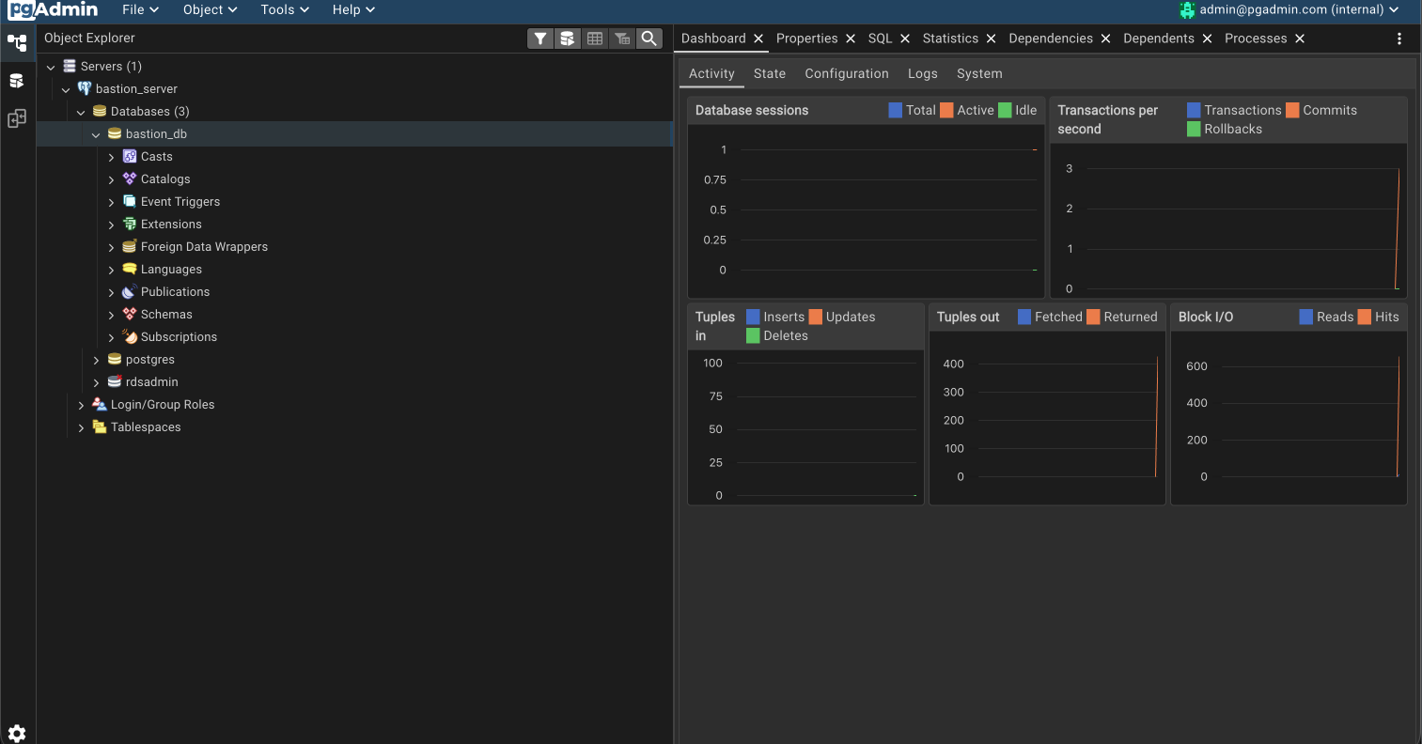Click the Event Triggers node icon

(130, 201)
